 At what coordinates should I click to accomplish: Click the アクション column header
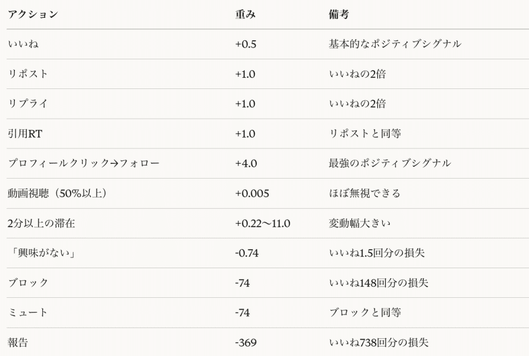(32, 15)
